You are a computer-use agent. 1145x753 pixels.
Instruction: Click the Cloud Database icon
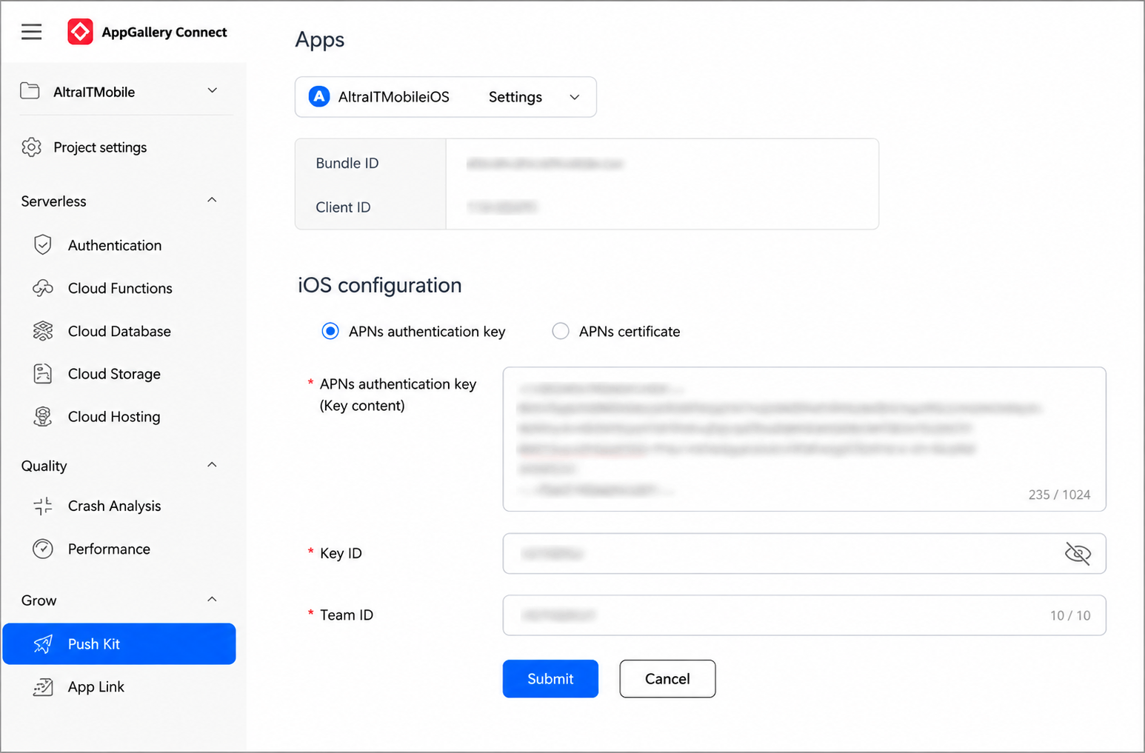click(43, 331)
